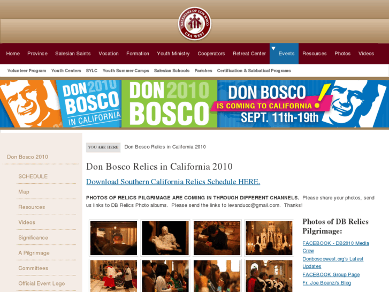Go to the Cooperators page
Image resolution: width=389 pixels, height=292 pixels.
[x=211, y=54]
